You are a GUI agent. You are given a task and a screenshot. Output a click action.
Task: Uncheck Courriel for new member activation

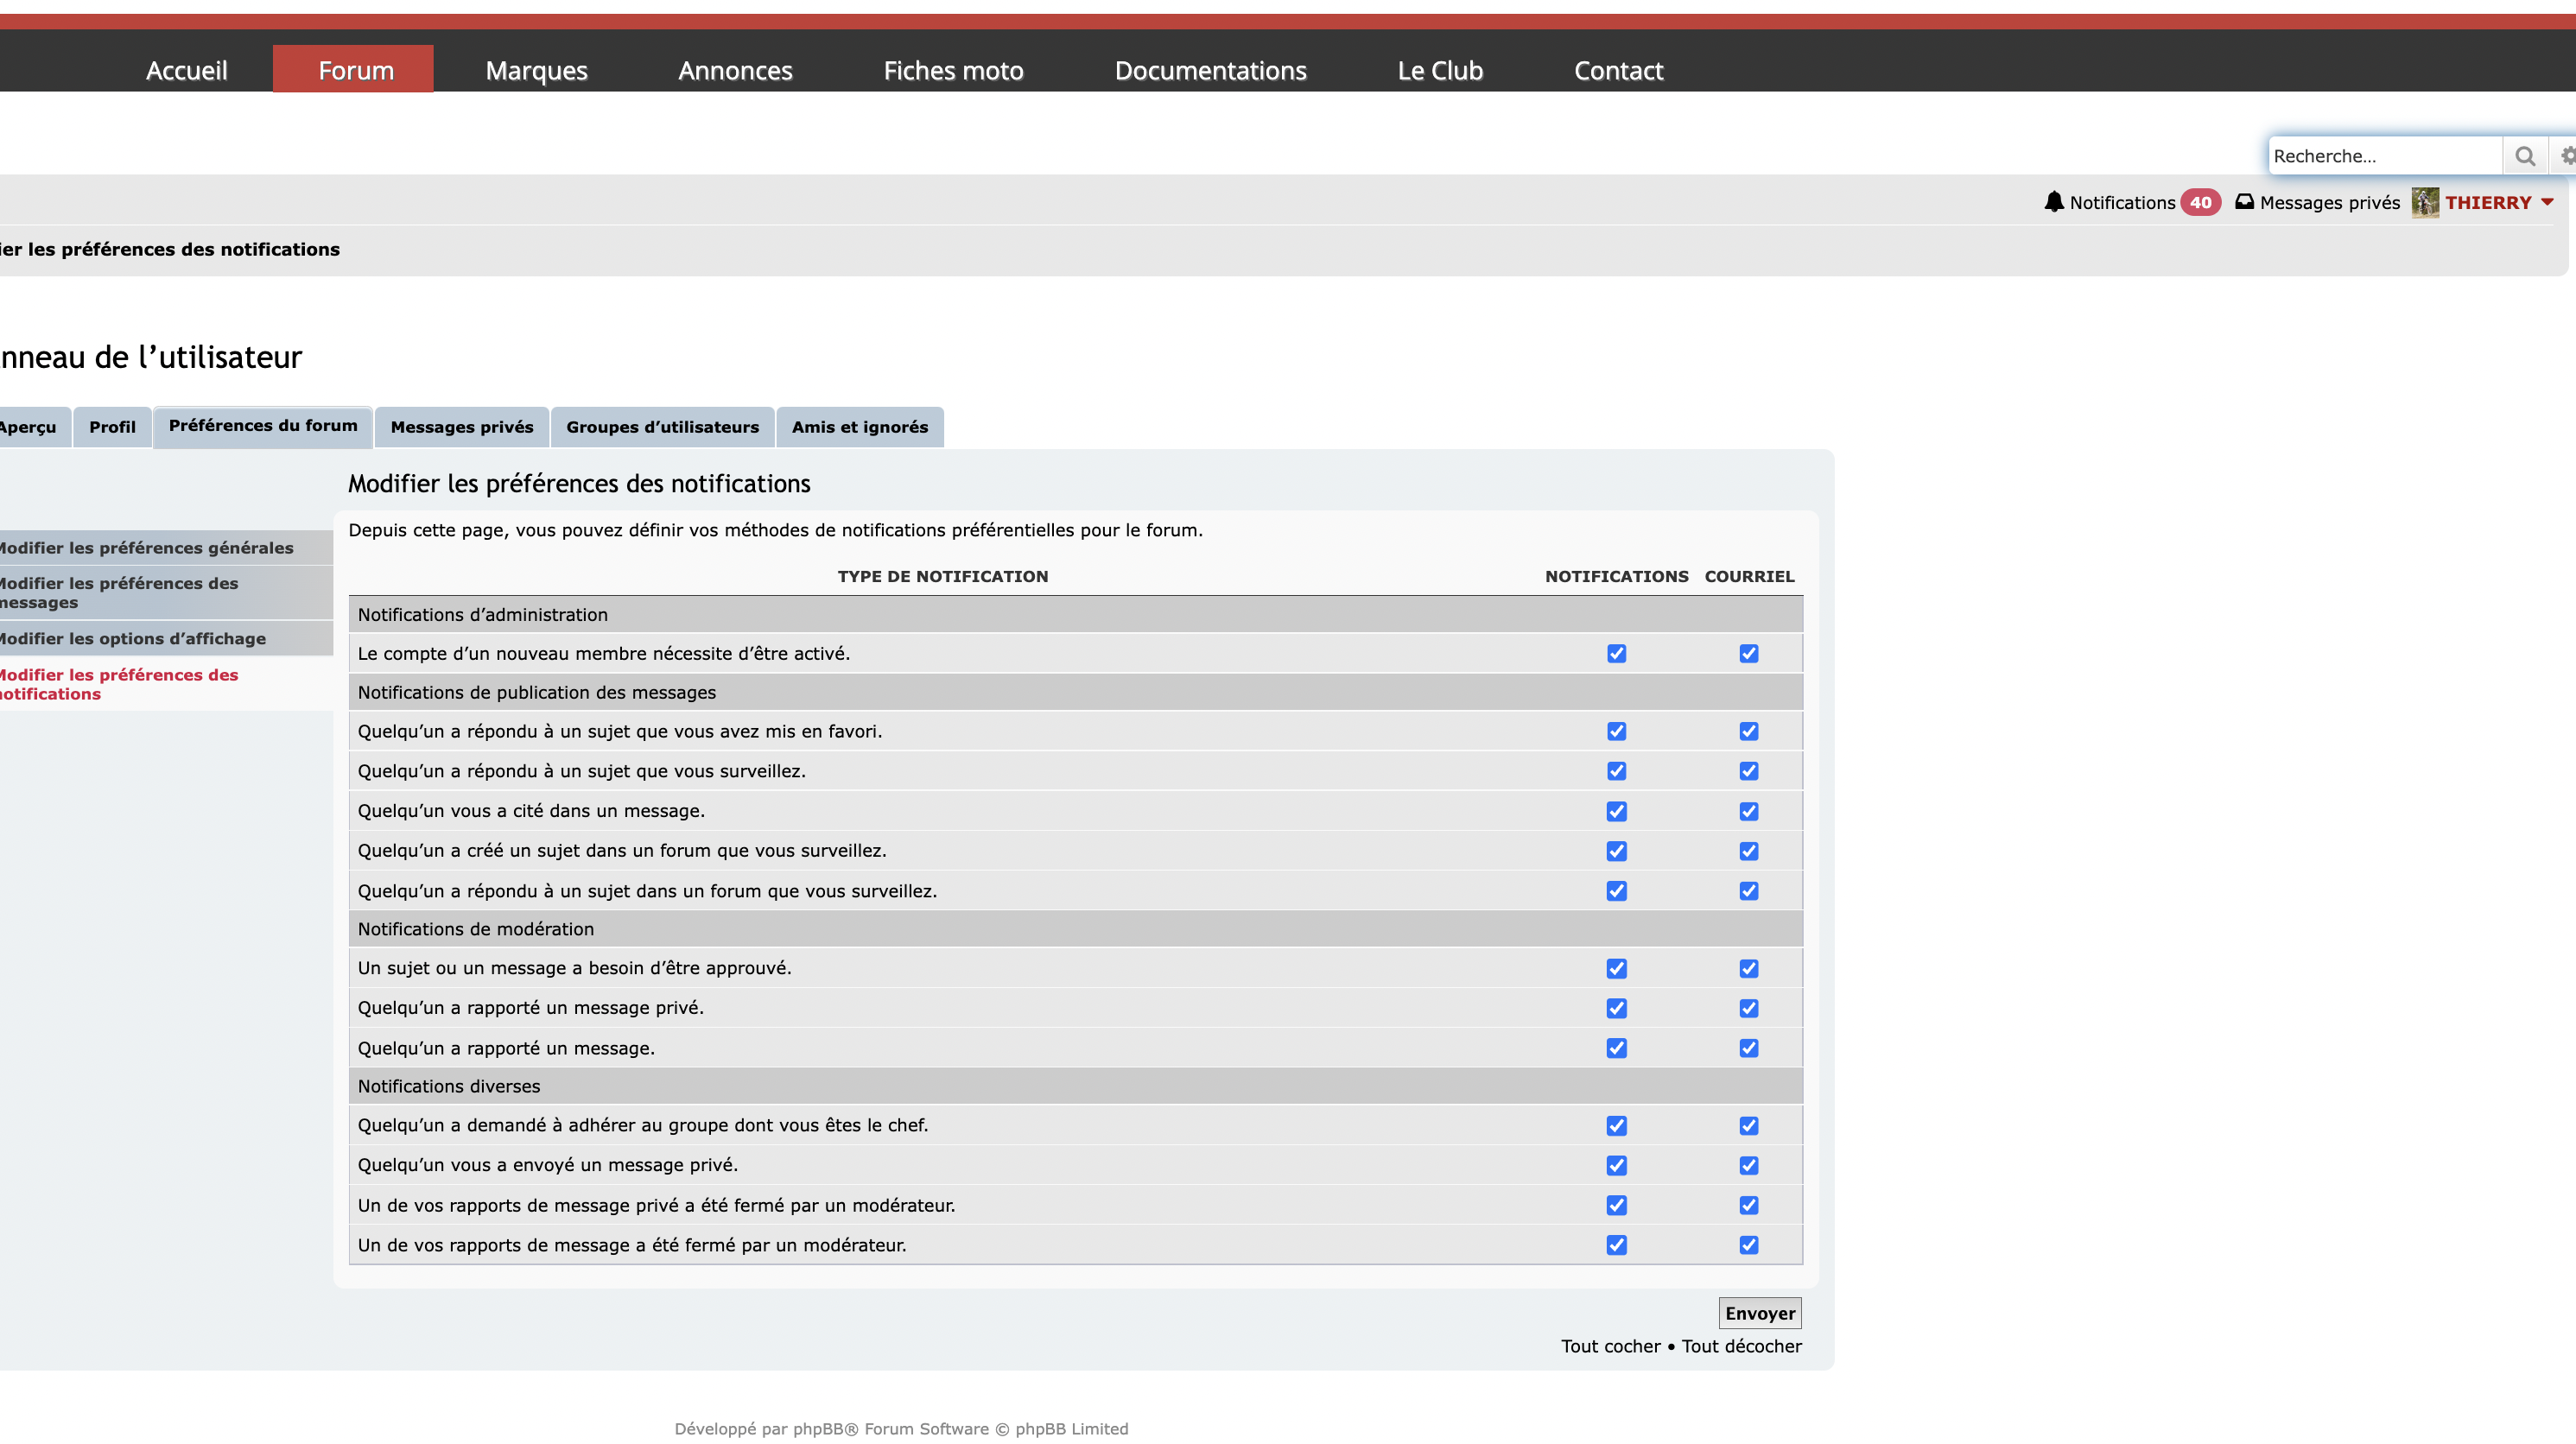click(1748, 653)
